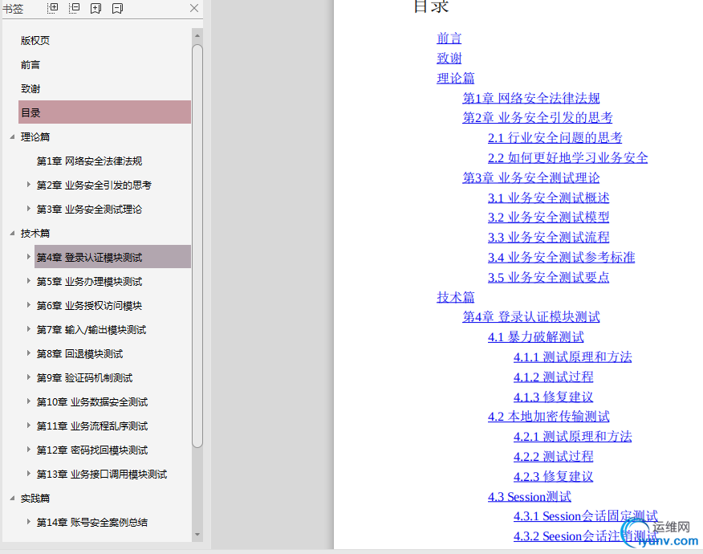Screen dimensions: 703x554
Task: Select the 第12章 密码找回模块测试 bookmark text
Action: [x=92, y=450]
